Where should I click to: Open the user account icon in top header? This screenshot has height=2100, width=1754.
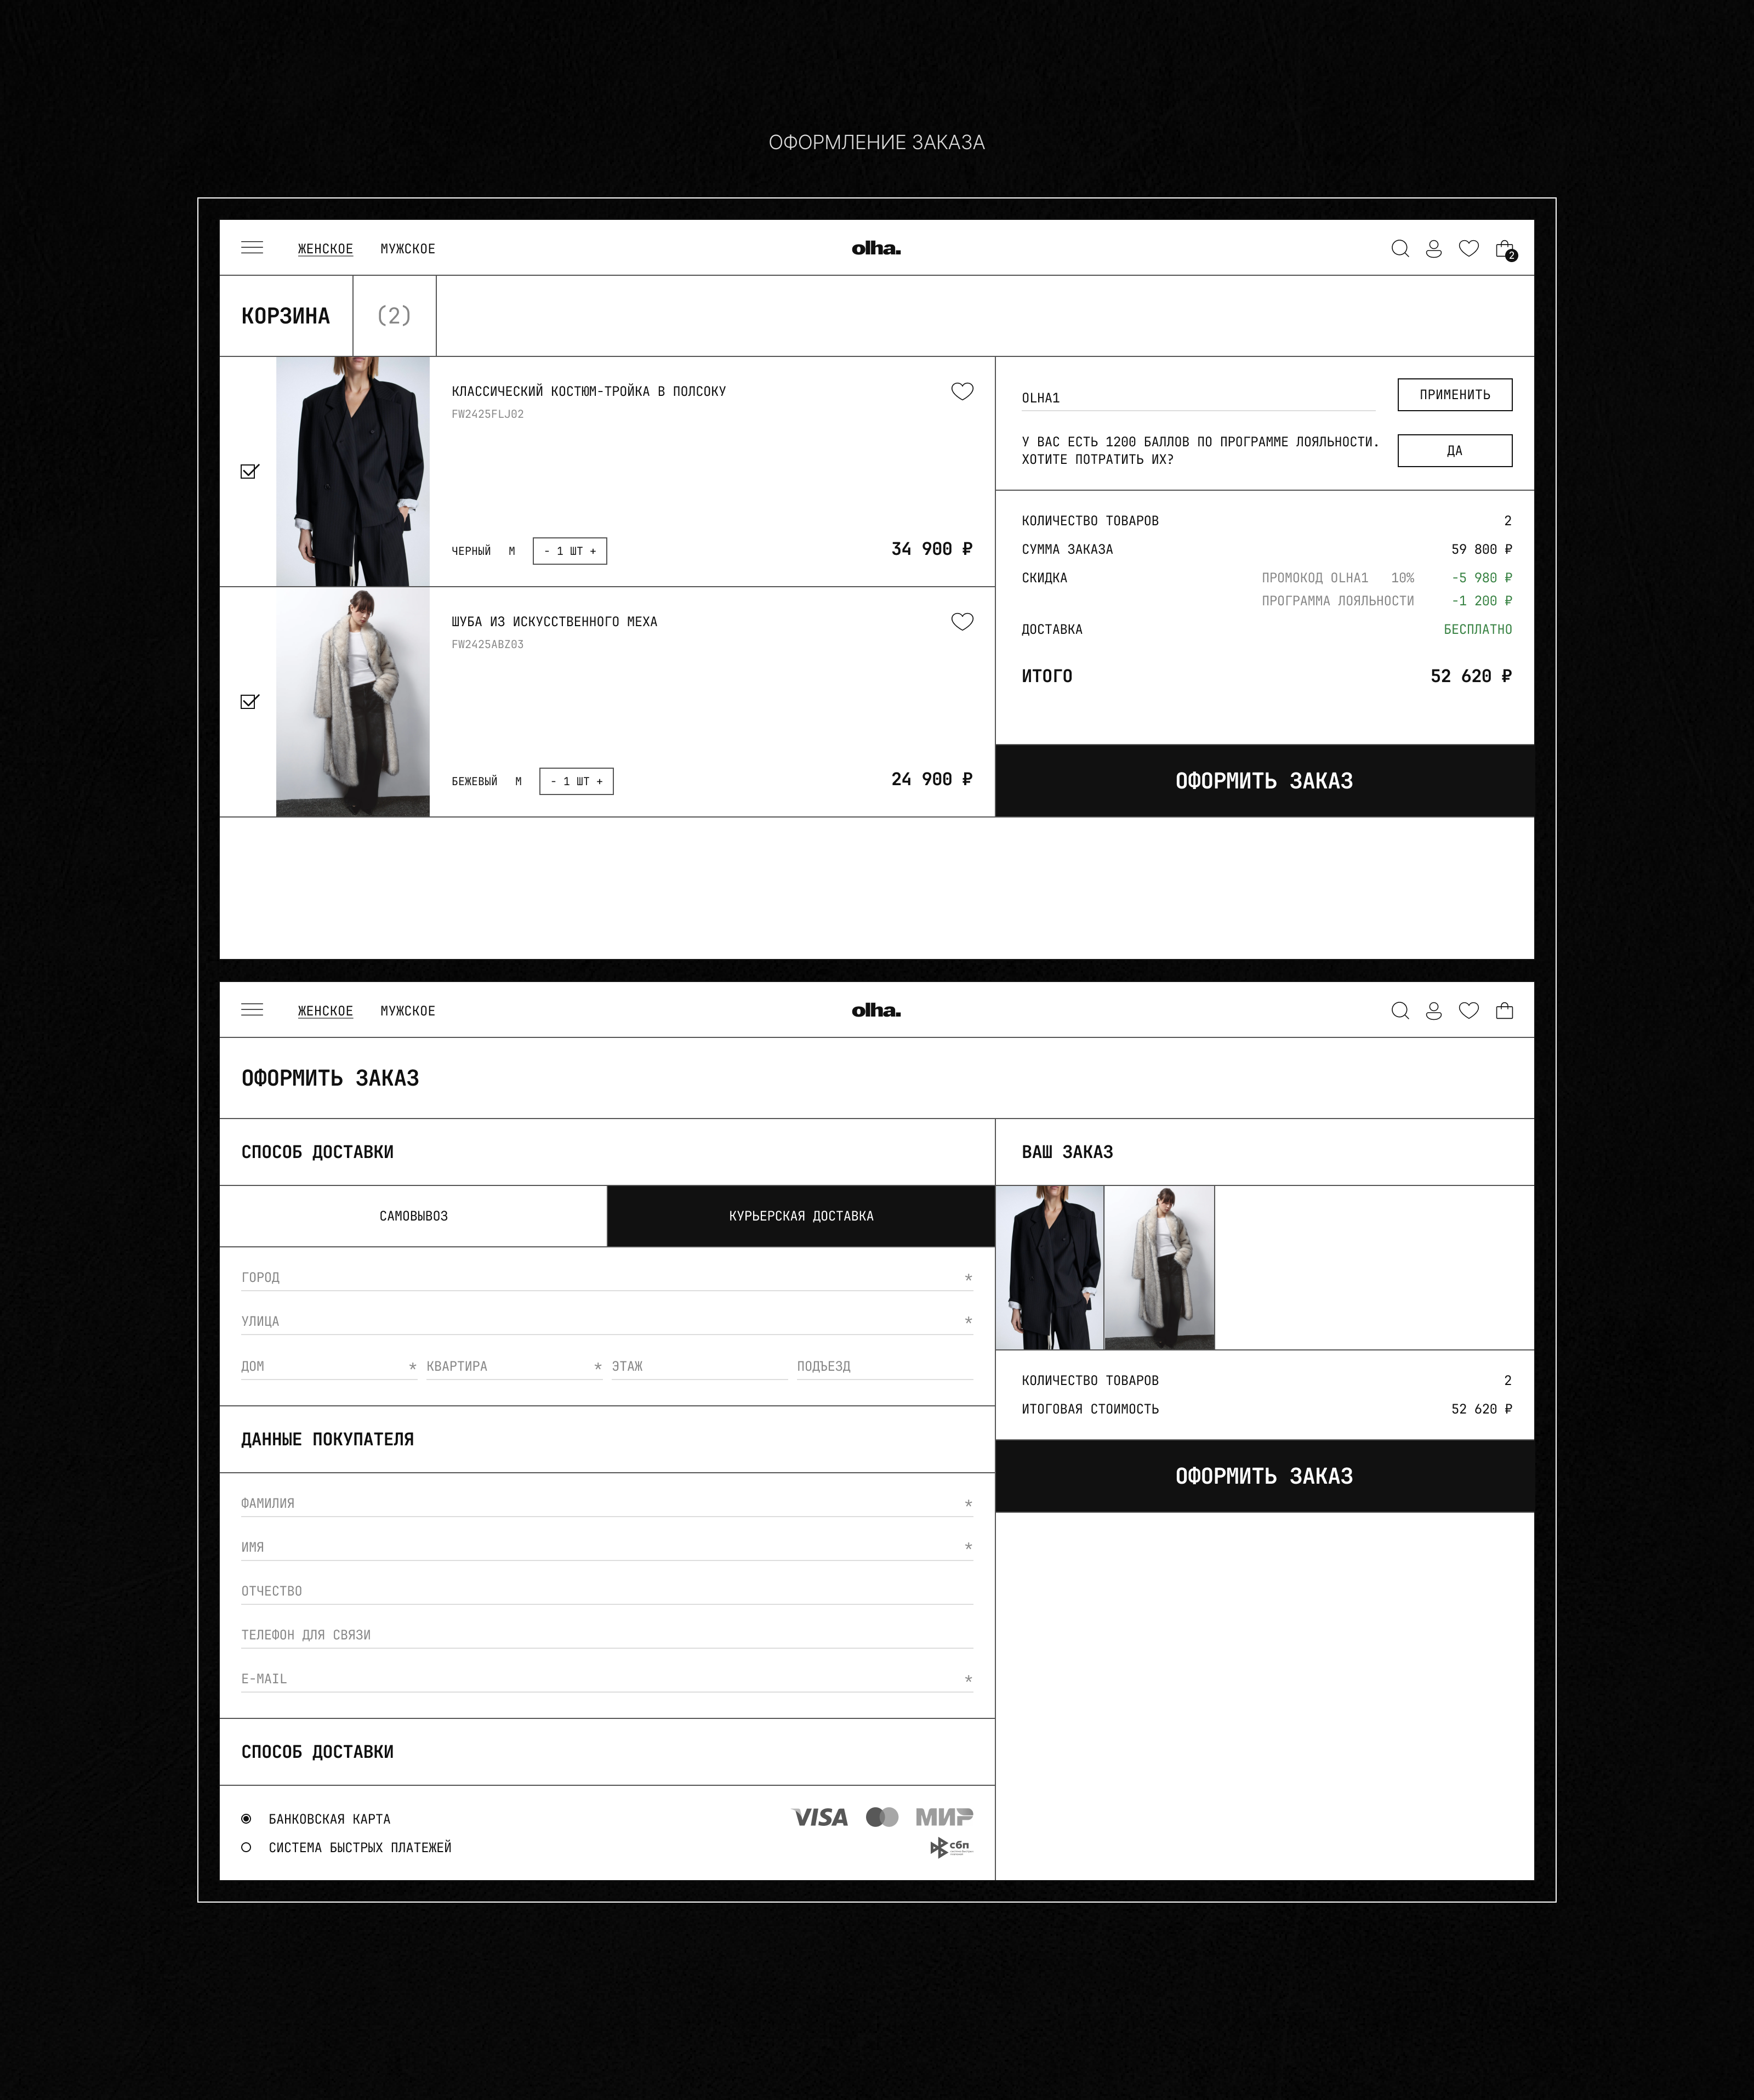coord(1433,249)
